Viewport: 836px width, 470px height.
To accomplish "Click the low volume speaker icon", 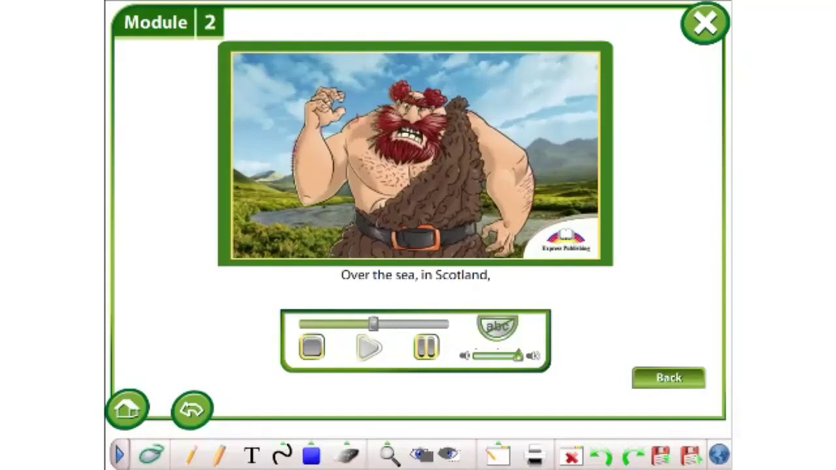I will (x=464, y=356).
